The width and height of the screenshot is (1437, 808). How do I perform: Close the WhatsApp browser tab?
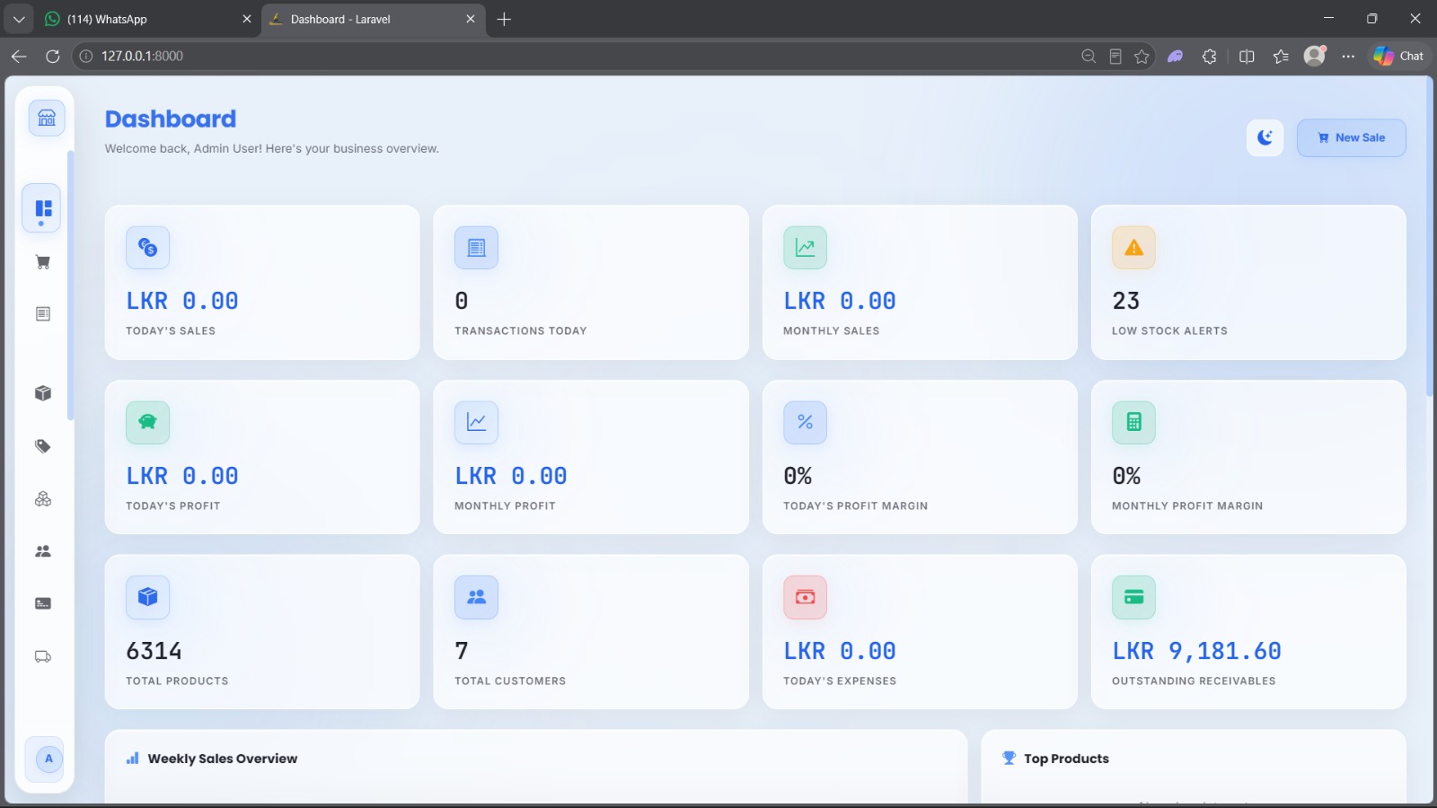point(247,19)
